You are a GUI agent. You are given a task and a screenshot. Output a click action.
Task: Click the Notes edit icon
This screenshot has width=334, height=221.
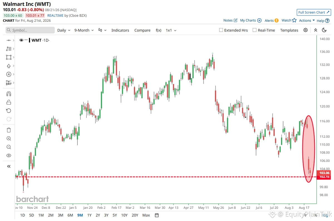pos(235,20)
